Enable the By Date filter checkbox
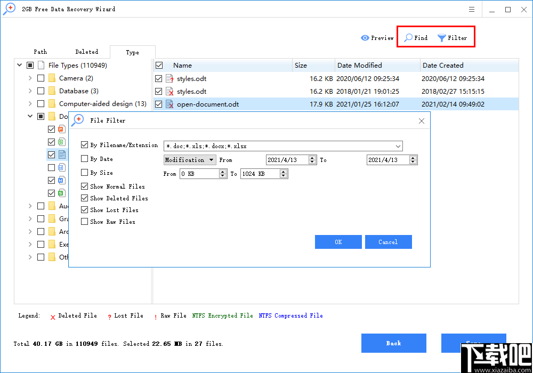The image size is (533, 373). tap(85, 158)
